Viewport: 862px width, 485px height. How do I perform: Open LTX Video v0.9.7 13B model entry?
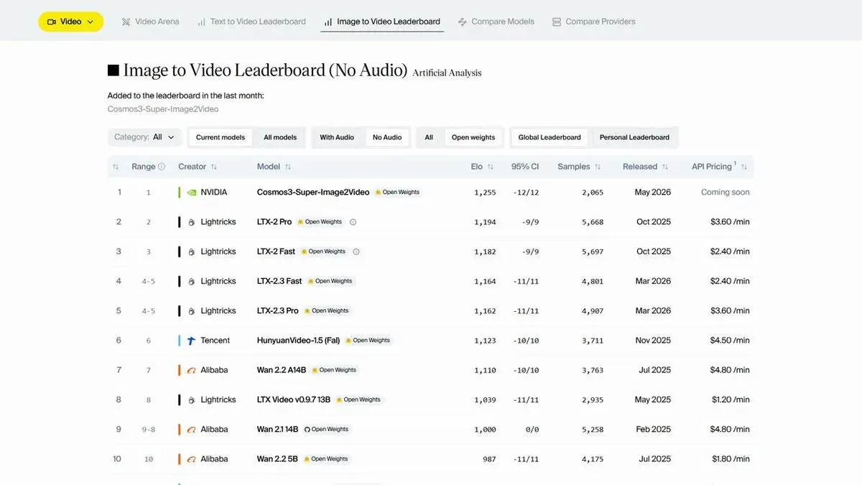[294, 399]
